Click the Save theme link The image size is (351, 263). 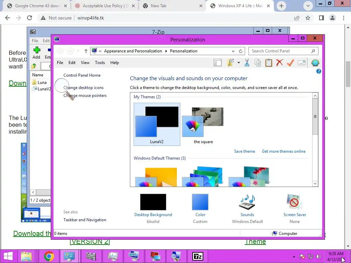click(245, 151)
